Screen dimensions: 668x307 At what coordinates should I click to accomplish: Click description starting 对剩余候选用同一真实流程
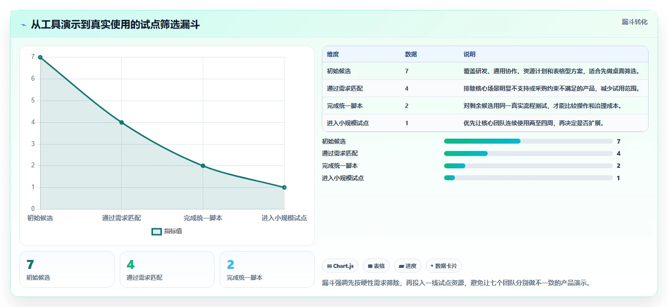point(543,106)
